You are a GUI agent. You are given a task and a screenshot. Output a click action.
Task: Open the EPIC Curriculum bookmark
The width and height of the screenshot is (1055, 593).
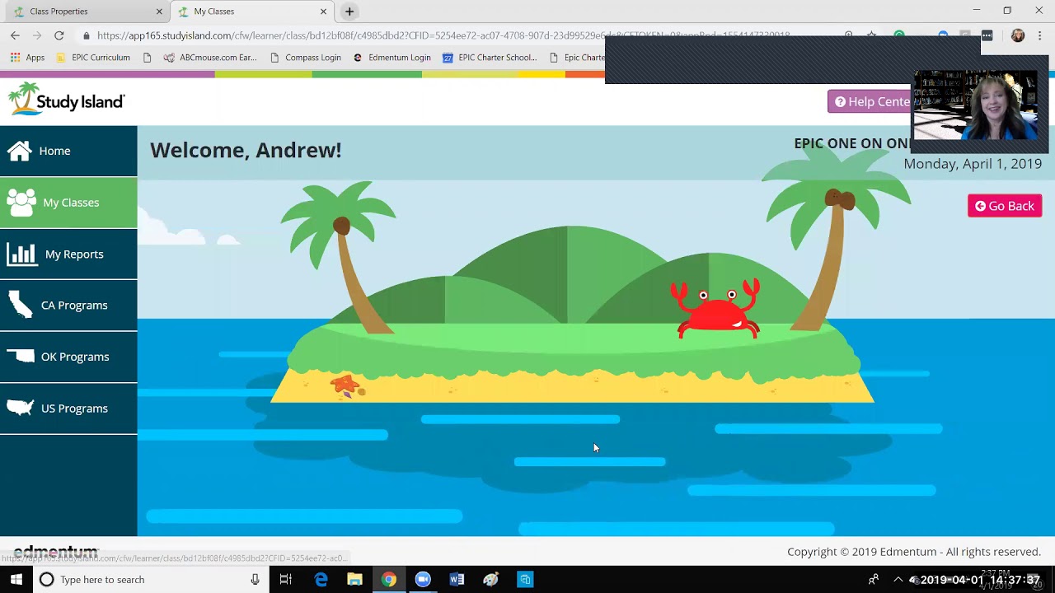click(92, 58)
